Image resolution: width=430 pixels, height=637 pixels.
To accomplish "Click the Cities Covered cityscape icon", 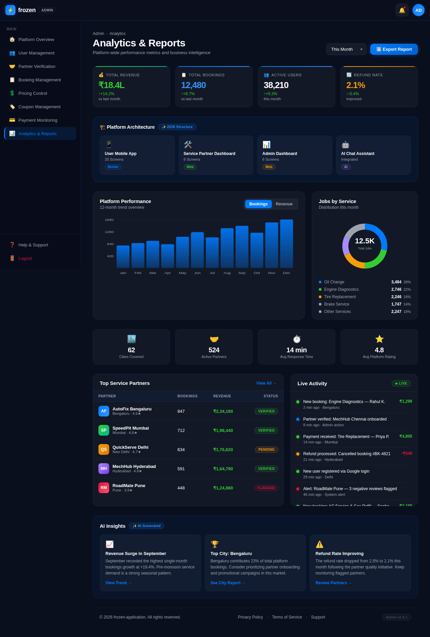I will [131, 339].
